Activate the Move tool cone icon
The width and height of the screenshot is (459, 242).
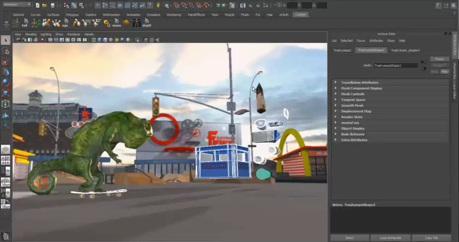5,72
